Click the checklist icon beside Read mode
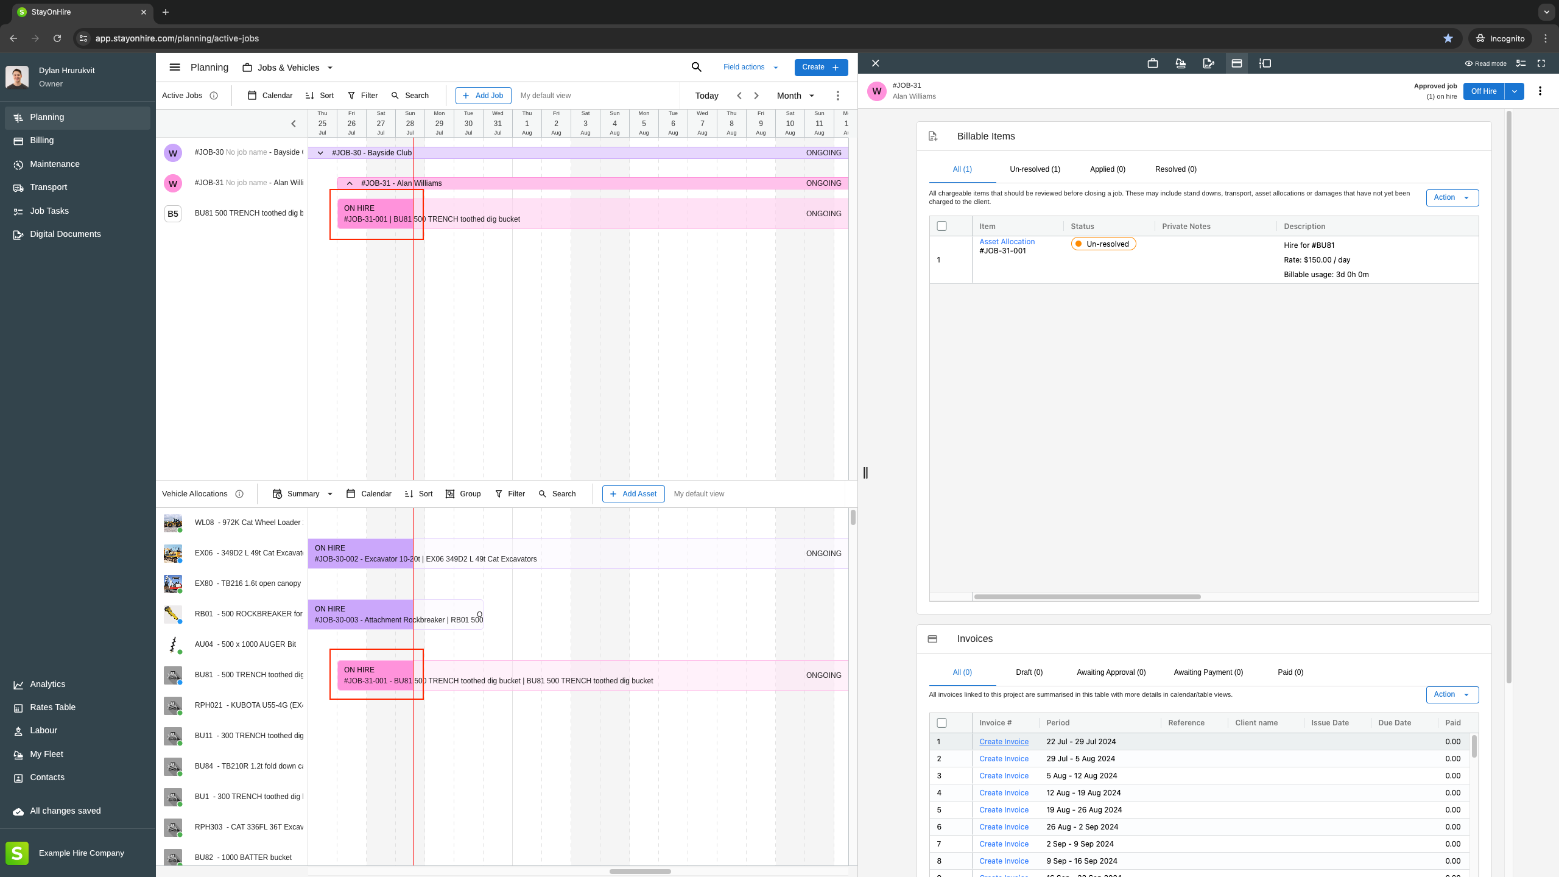The height and width of the screenshot is (877, 1559). point(1521,63)
